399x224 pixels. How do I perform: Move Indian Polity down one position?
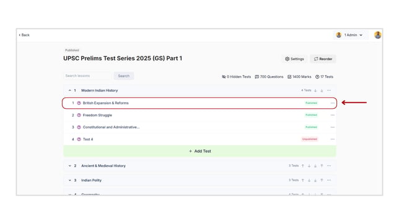[309, 180]
